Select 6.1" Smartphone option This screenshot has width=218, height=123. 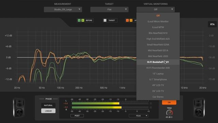158,79
